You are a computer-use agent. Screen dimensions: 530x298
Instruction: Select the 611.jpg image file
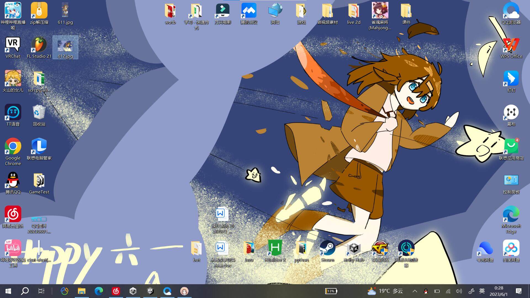[x=65, y=14]
